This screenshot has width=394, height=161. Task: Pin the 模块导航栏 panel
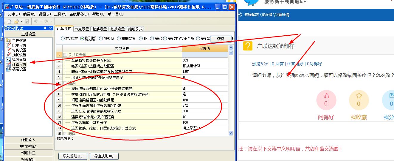tap(45, 28)
